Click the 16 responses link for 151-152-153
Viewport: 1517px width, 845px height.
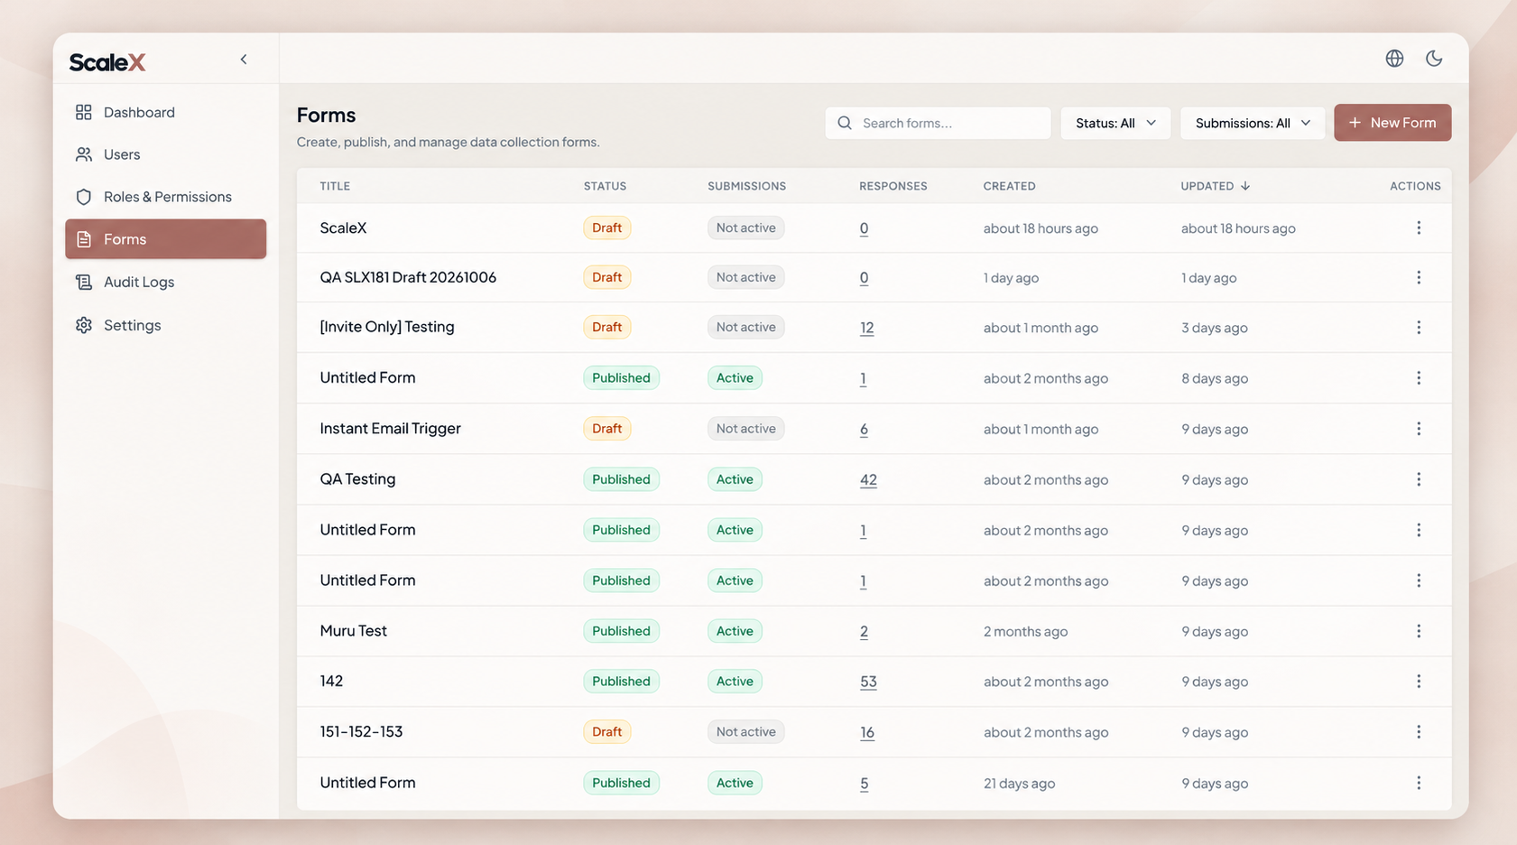866,732
